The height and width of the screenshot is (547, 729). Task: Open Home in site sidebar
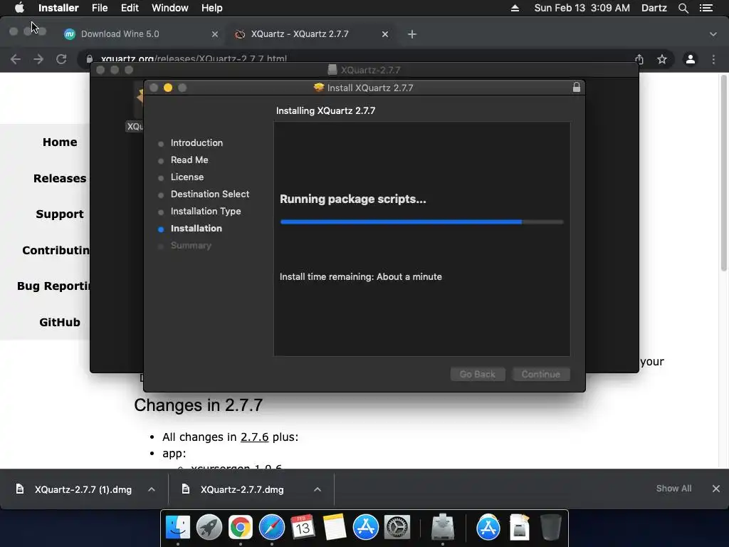tap(60, 142)
